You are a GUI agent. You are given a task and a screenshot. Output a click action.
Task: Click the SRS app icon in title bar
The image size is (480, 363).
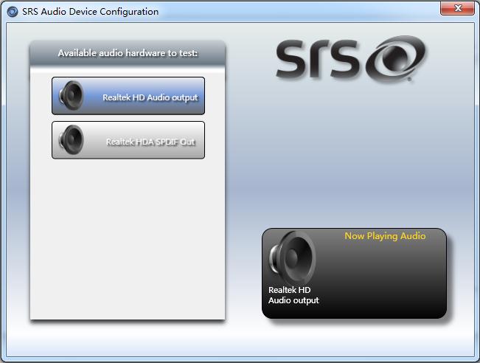[13, 12]
